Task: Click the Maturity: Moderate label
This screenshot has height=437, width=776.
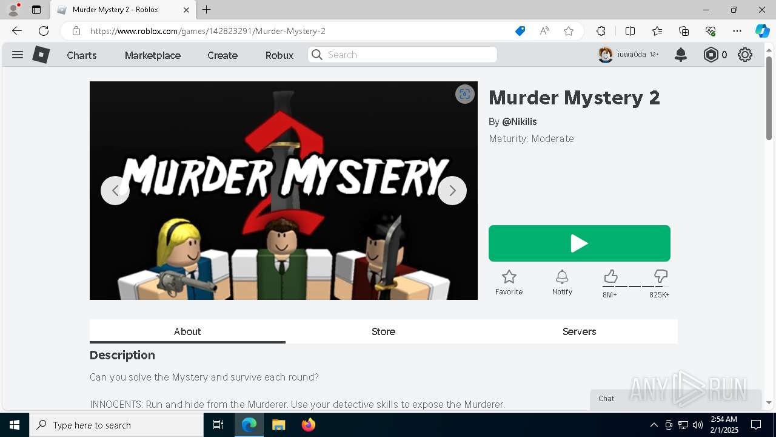Action: point(531,138)
